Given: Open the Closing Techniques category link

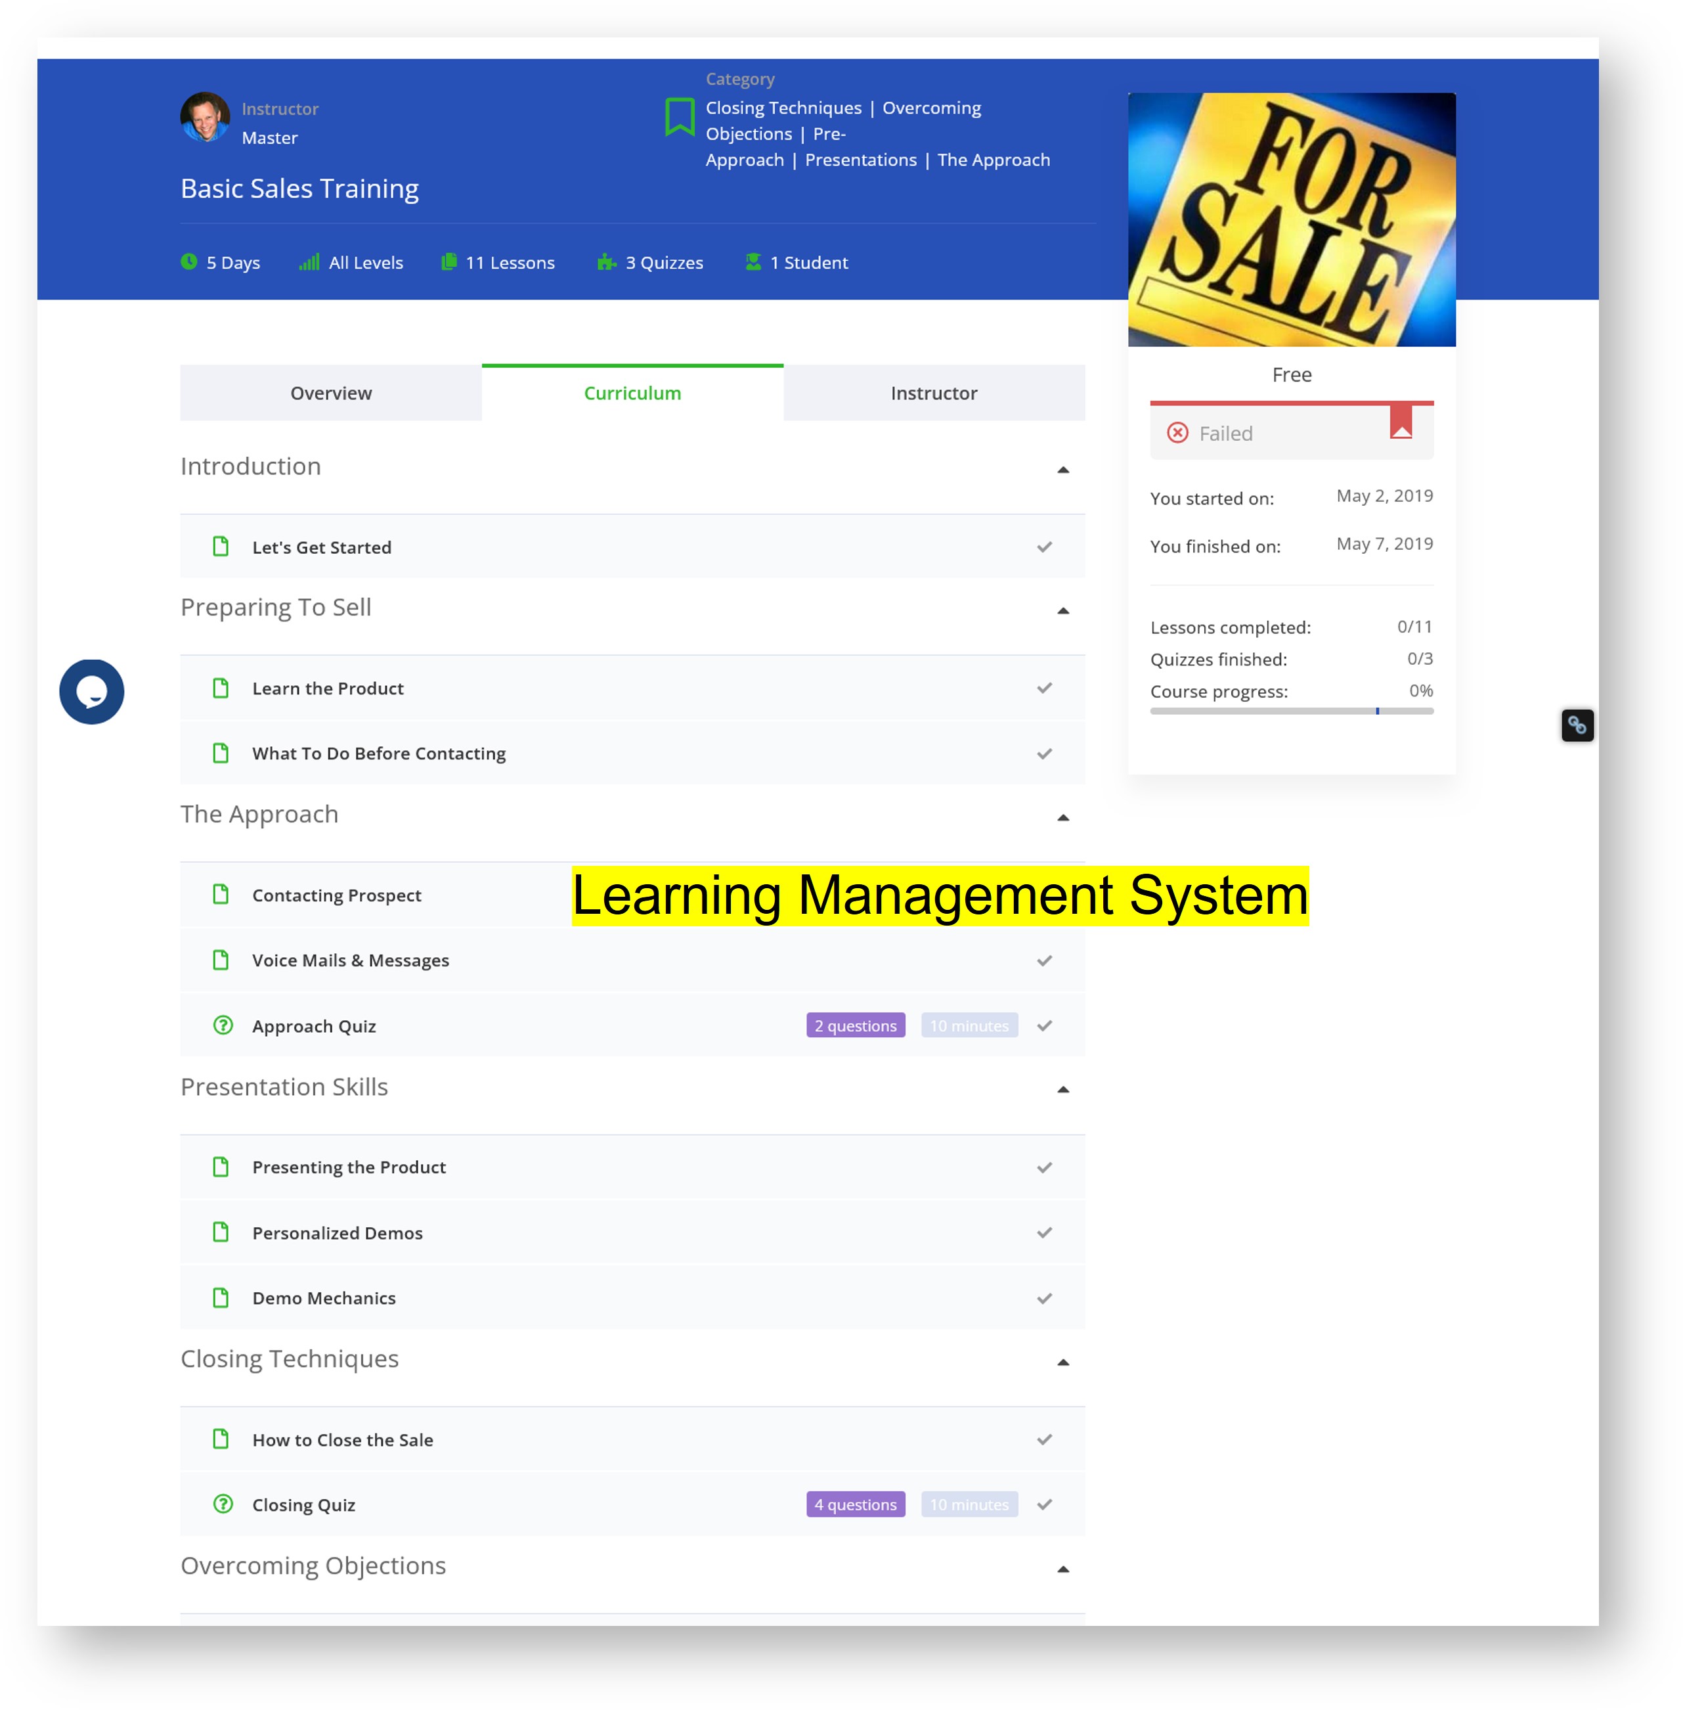Looking at the screenshot, I should [782, 108].
